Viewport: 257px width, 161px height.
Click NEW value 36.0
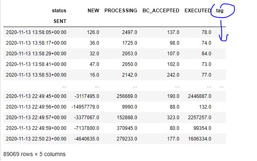[x=94, y=43]
